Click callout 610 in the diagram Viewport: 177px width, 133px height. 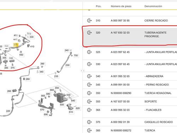point(71,112)
